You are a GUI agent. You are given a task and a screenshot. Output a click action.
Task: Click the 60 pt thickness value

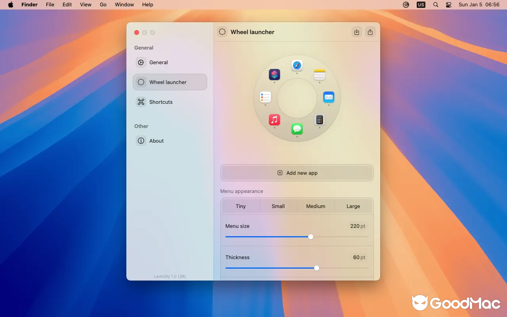click(359, 257)
